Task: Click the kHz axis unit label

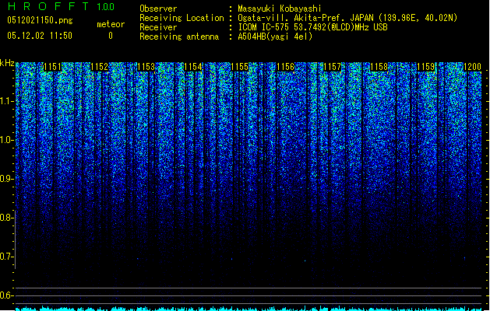Action: (7, 63)
